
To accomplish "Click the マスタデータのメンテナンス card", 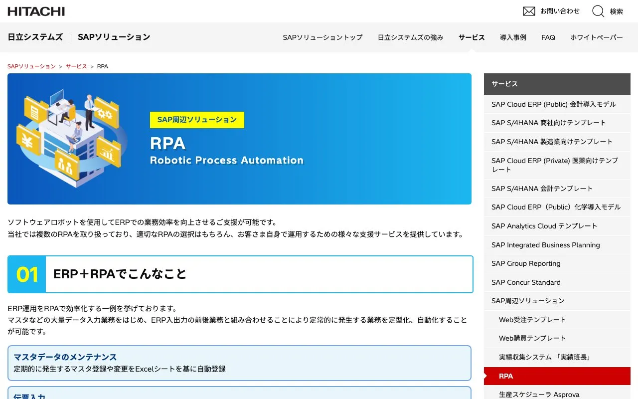I will pos(240,363).
